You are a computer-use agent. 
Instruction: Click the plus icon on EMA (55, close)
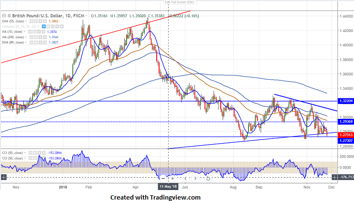pyautogui.click(x=40, y=21)
